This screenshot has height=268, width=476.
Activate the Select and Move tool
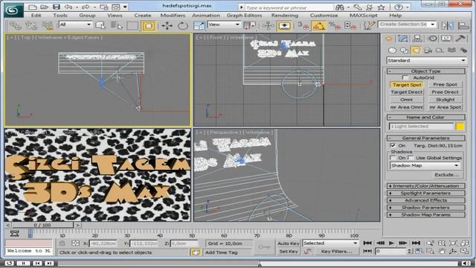(167, 26)
